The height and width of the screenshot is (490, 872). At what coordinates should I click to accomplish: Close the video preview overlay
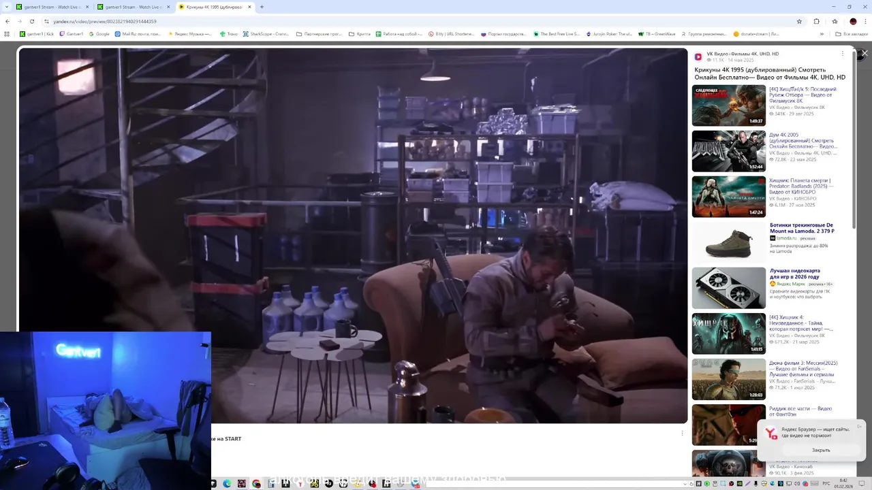click(x=865, y=53)
